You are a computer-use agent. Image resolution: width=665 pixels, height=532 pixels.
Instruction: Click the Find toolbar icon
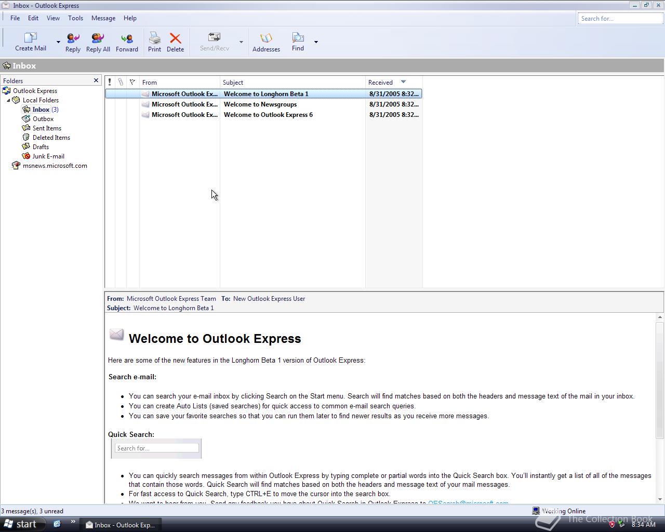coord(298,42)
